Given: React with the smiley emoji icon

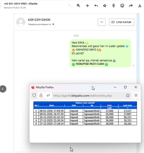Looking at the screenshot, I should (122, 6).
